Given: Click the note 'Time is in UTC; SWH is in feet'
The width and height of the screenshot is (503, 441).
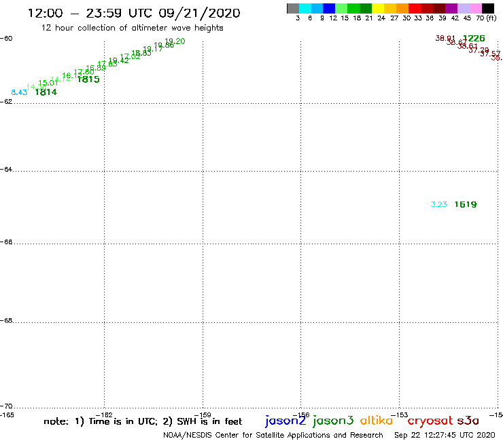Looking at the screenshot, I should pos(143,421).
